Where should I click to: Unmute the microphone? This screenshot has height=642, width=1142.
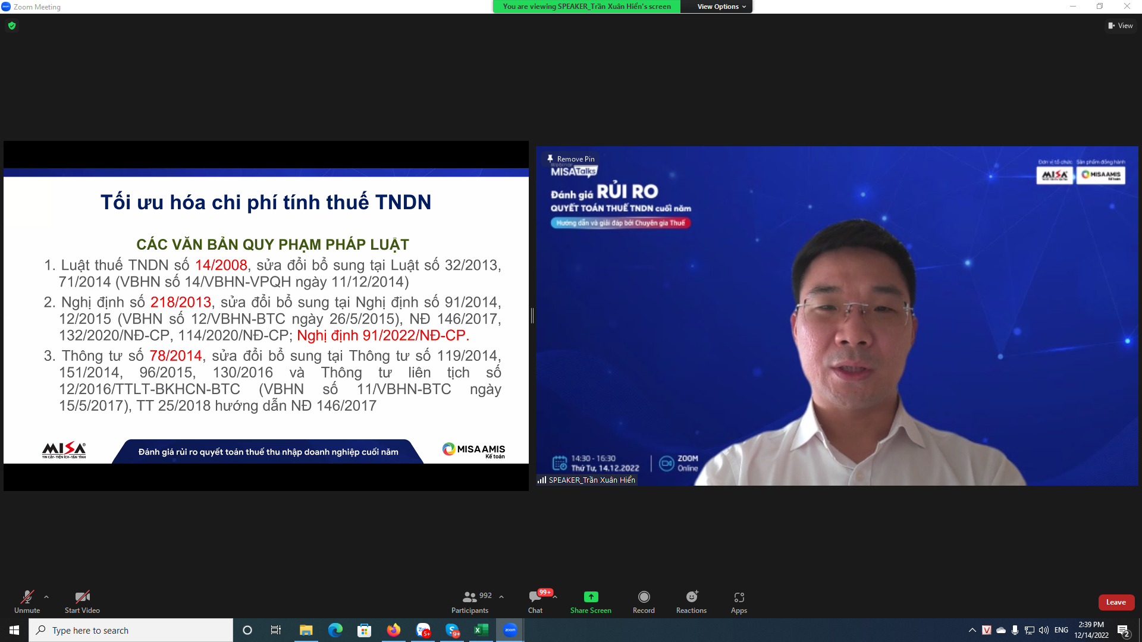click(27, 597)
